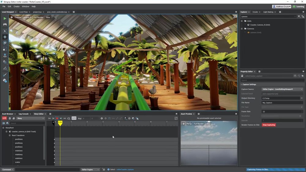Click the File Name input field

point(282,103)
